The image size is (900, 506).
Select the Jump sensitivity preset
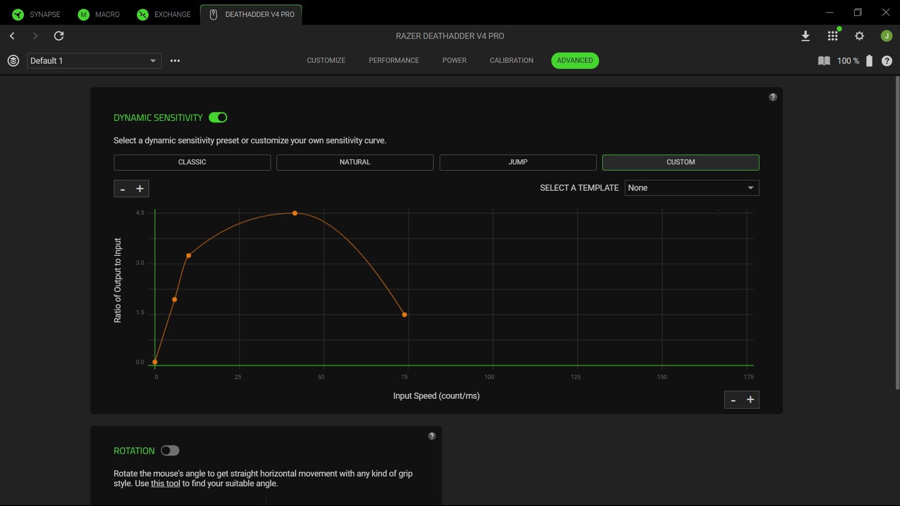(518, 162)
